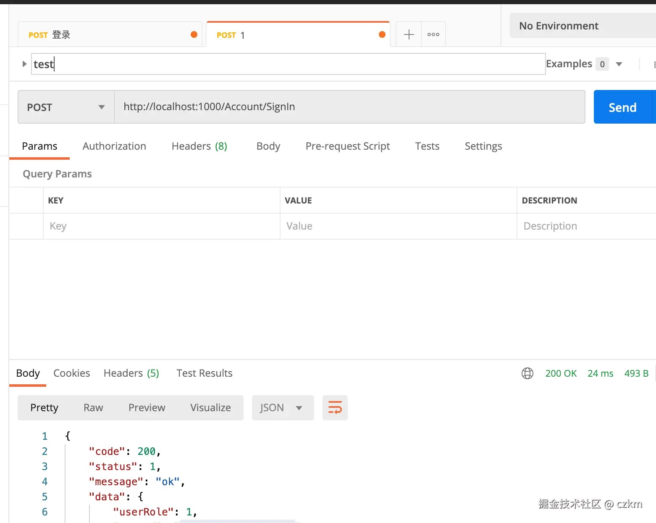This screenshot has height=523, width=656.
Task: Click the "status": 1 response line
Action: point(125,467)
